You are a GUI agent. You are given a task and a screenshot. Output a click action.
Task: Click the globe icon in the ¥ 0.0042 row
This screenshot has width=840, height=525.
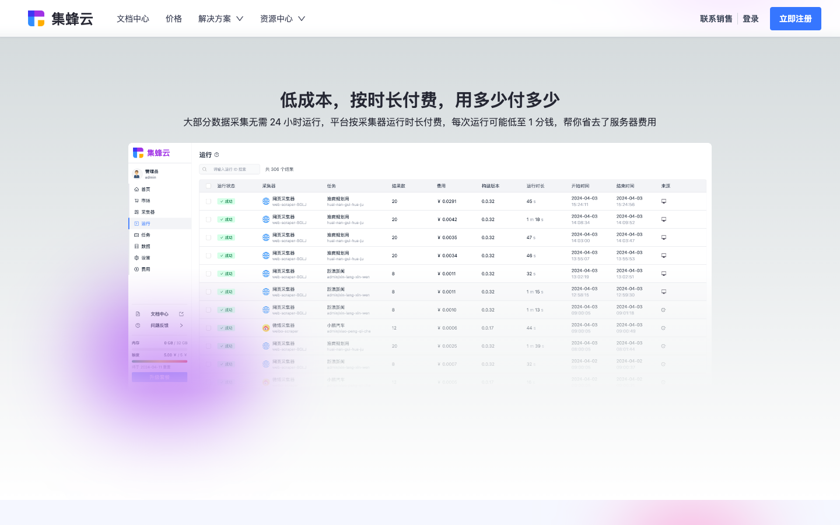coord(266,219)
